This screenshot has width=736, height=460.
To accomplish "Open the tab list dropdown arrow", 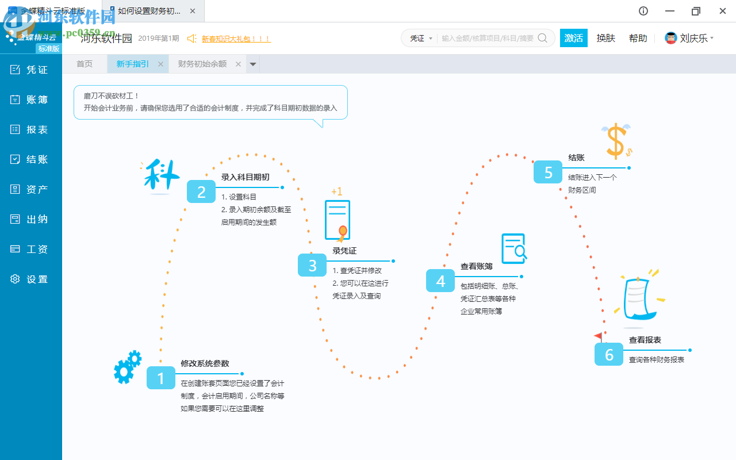I will [x=252, y=64].
